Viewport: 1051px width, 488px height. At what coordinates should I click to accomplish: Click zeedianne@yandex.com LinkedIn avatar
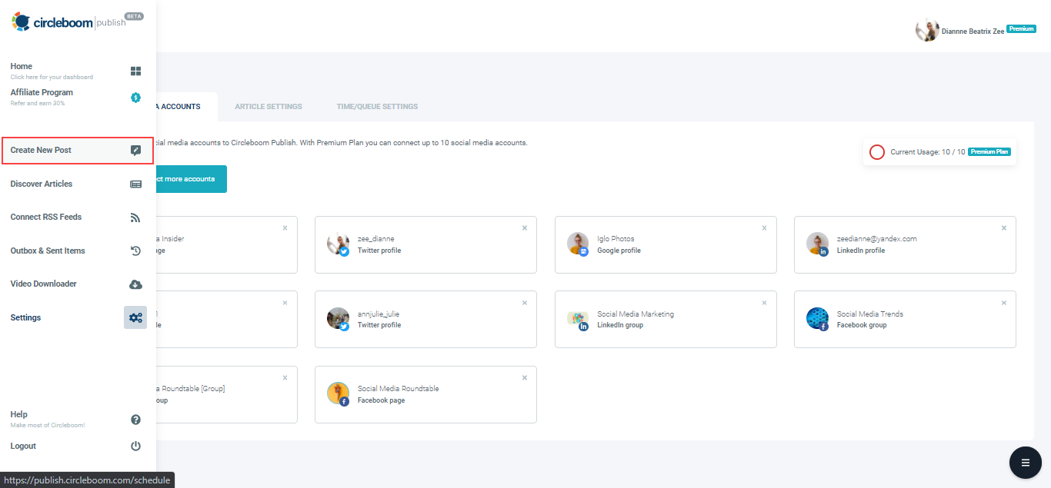pos(818,244)
